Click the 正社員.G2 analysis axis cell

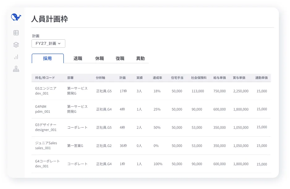click(104, 146)
